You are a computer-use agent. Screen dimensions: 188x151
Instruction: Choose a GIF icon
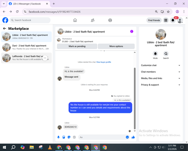(74, 137)
